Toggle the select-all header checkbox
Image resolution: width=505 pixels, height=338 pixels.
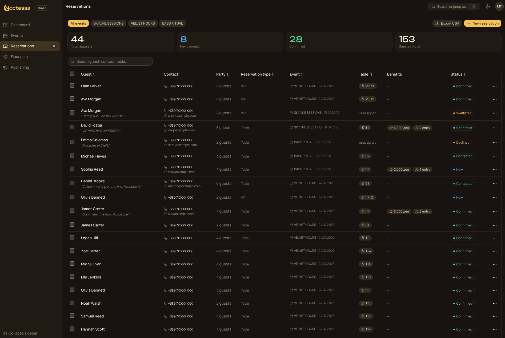tap(72, 74)
